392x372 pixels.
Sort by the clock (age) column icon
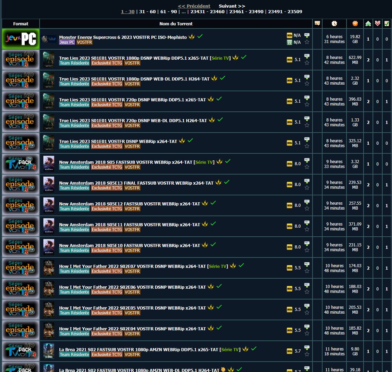pos(334,24)
